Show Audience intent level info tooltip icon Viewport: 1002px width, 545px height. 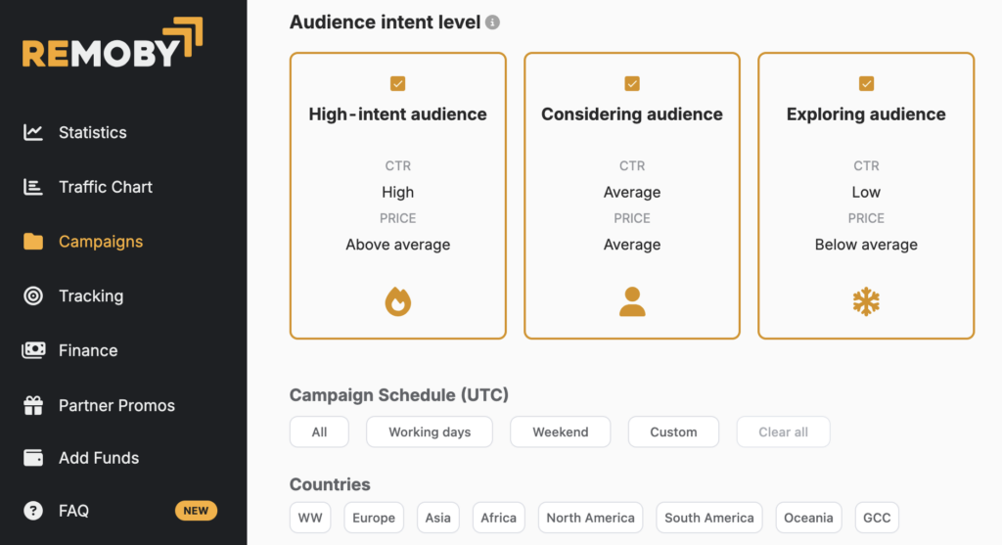pos(492,23)
